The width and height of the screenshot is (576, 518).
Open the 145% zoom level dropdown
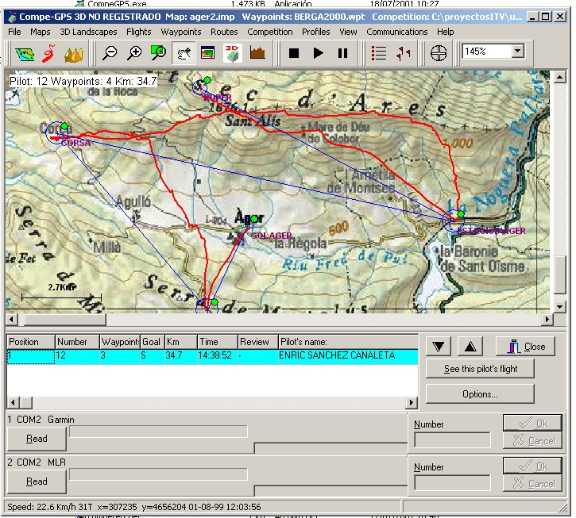click(517, 51)
